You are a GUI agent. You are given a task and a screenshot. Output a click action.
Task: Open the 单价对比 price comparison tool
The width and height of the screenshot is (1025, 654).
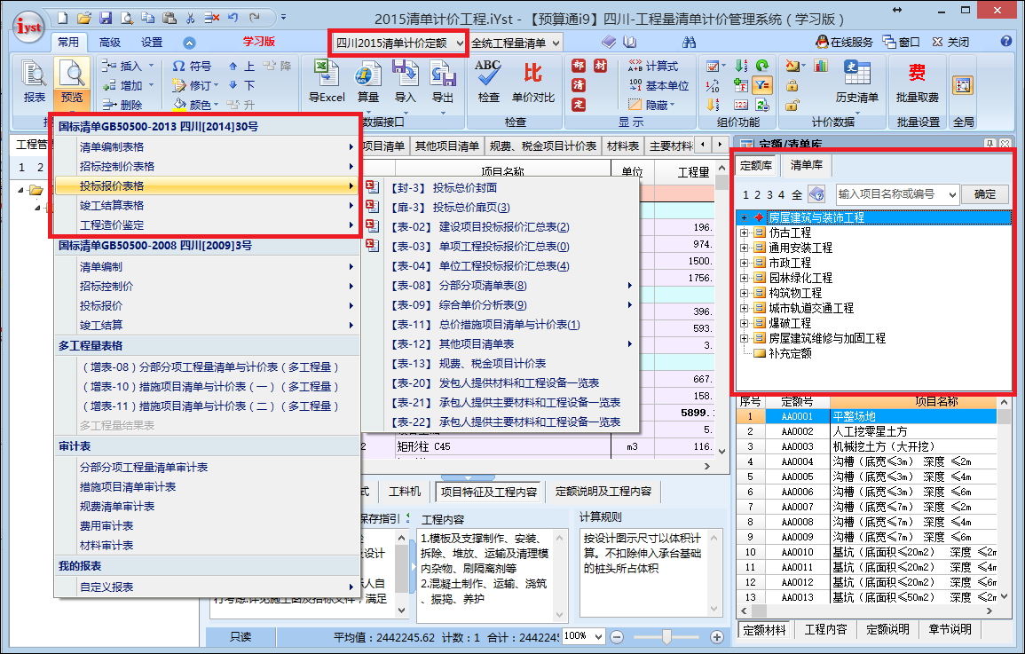533,82
